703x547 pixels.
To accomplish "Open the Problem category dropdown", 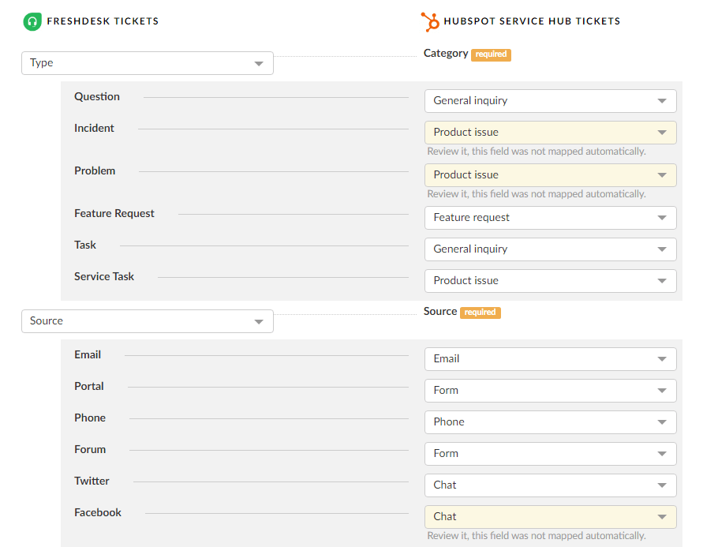I will (551, 175).
